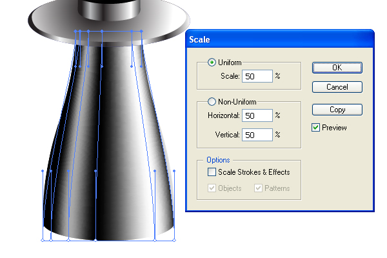Click the uniform Scale percentage field
387x258 pixels.
click(x=257, y=76)
